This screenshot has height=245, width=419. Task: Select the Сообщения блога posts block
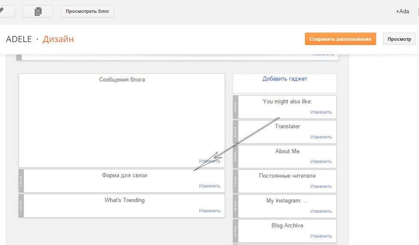coord(122,120)
